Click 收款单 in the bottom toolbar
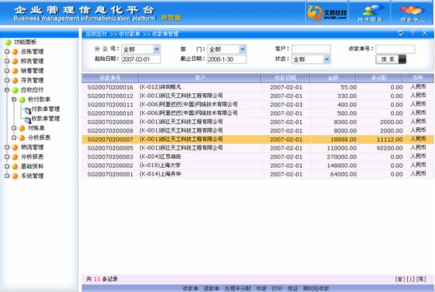Screen dimensions: 435x292 click(191, 289)
